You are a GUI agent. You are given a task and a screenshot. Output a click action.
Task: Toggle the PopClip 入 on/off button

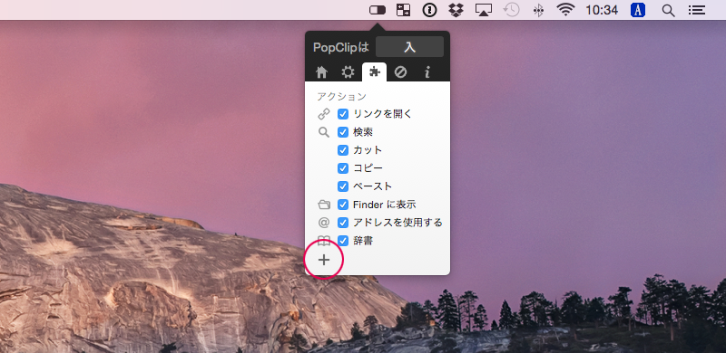pos(409,47)
